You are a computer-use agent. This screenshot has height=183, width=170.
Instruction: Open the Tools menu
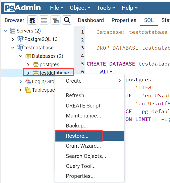[x=105, y=8]
